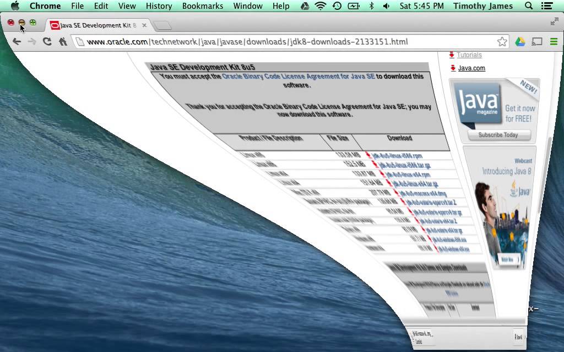Screen dimensions: 564x352
Task: Download jdk-8u5-windows-i586.exe
Action: click(x=449, y=240)
